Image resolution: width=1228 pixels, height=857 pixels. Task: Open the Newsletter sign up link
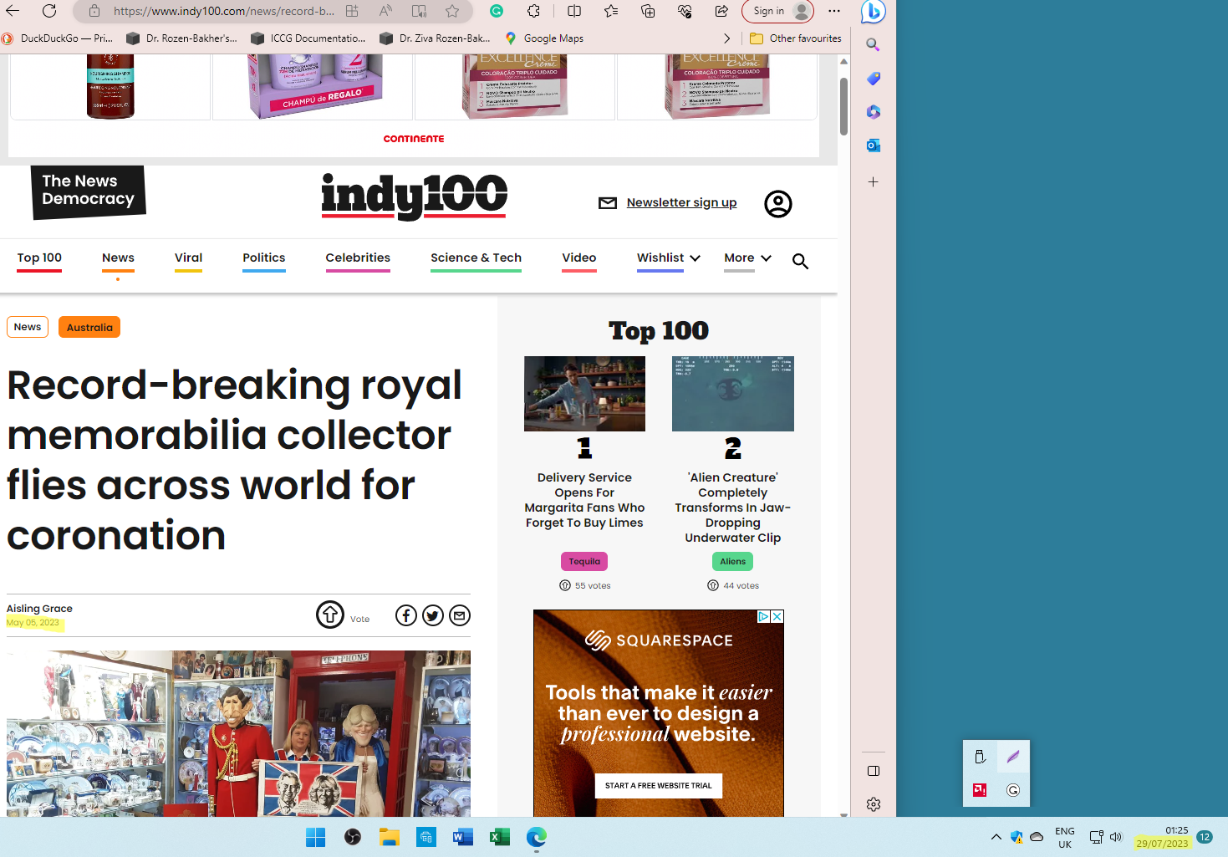[681, 202]
